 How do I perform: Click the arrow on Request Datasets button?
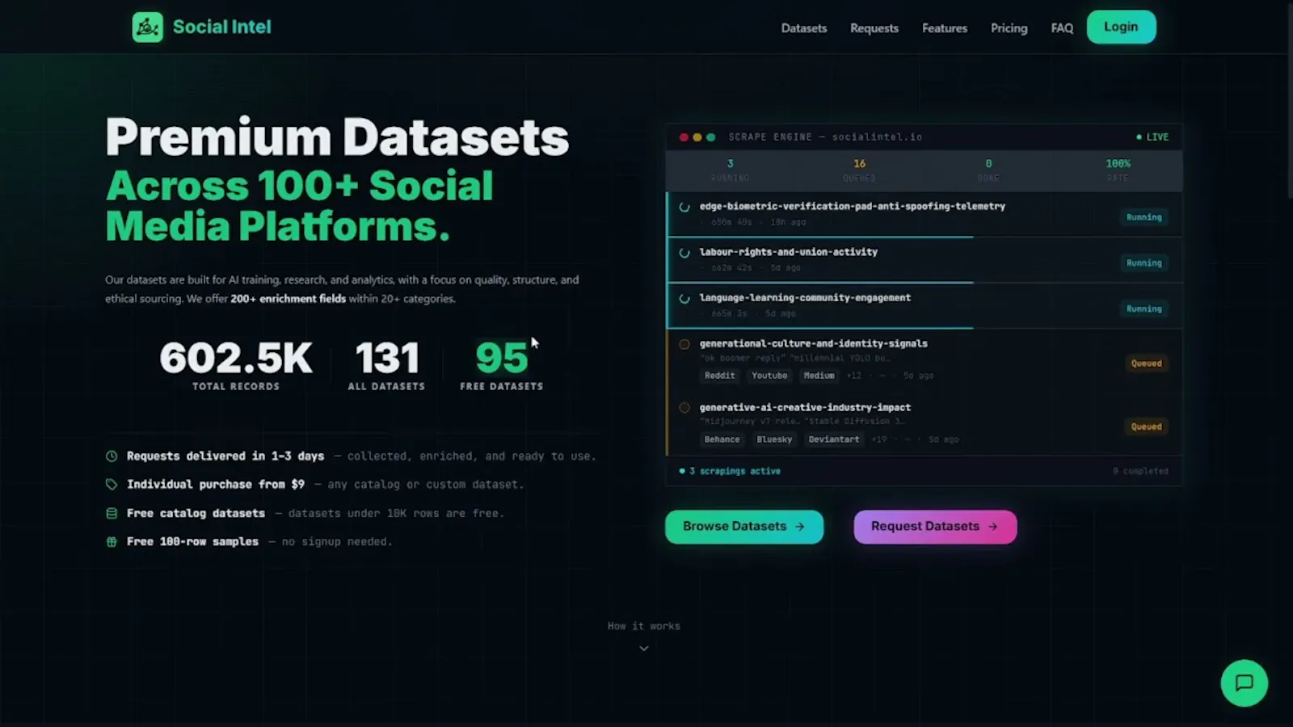pos(993,527)
